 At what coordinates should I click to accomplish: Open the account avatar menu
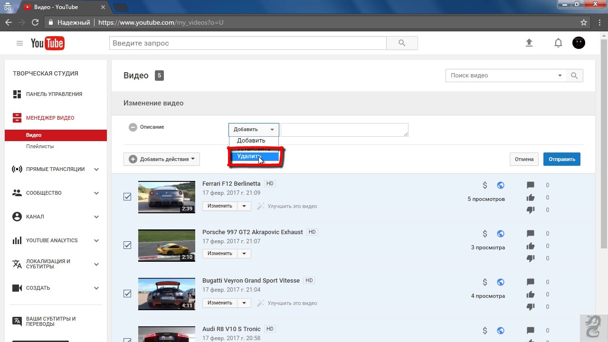[579, 43]
